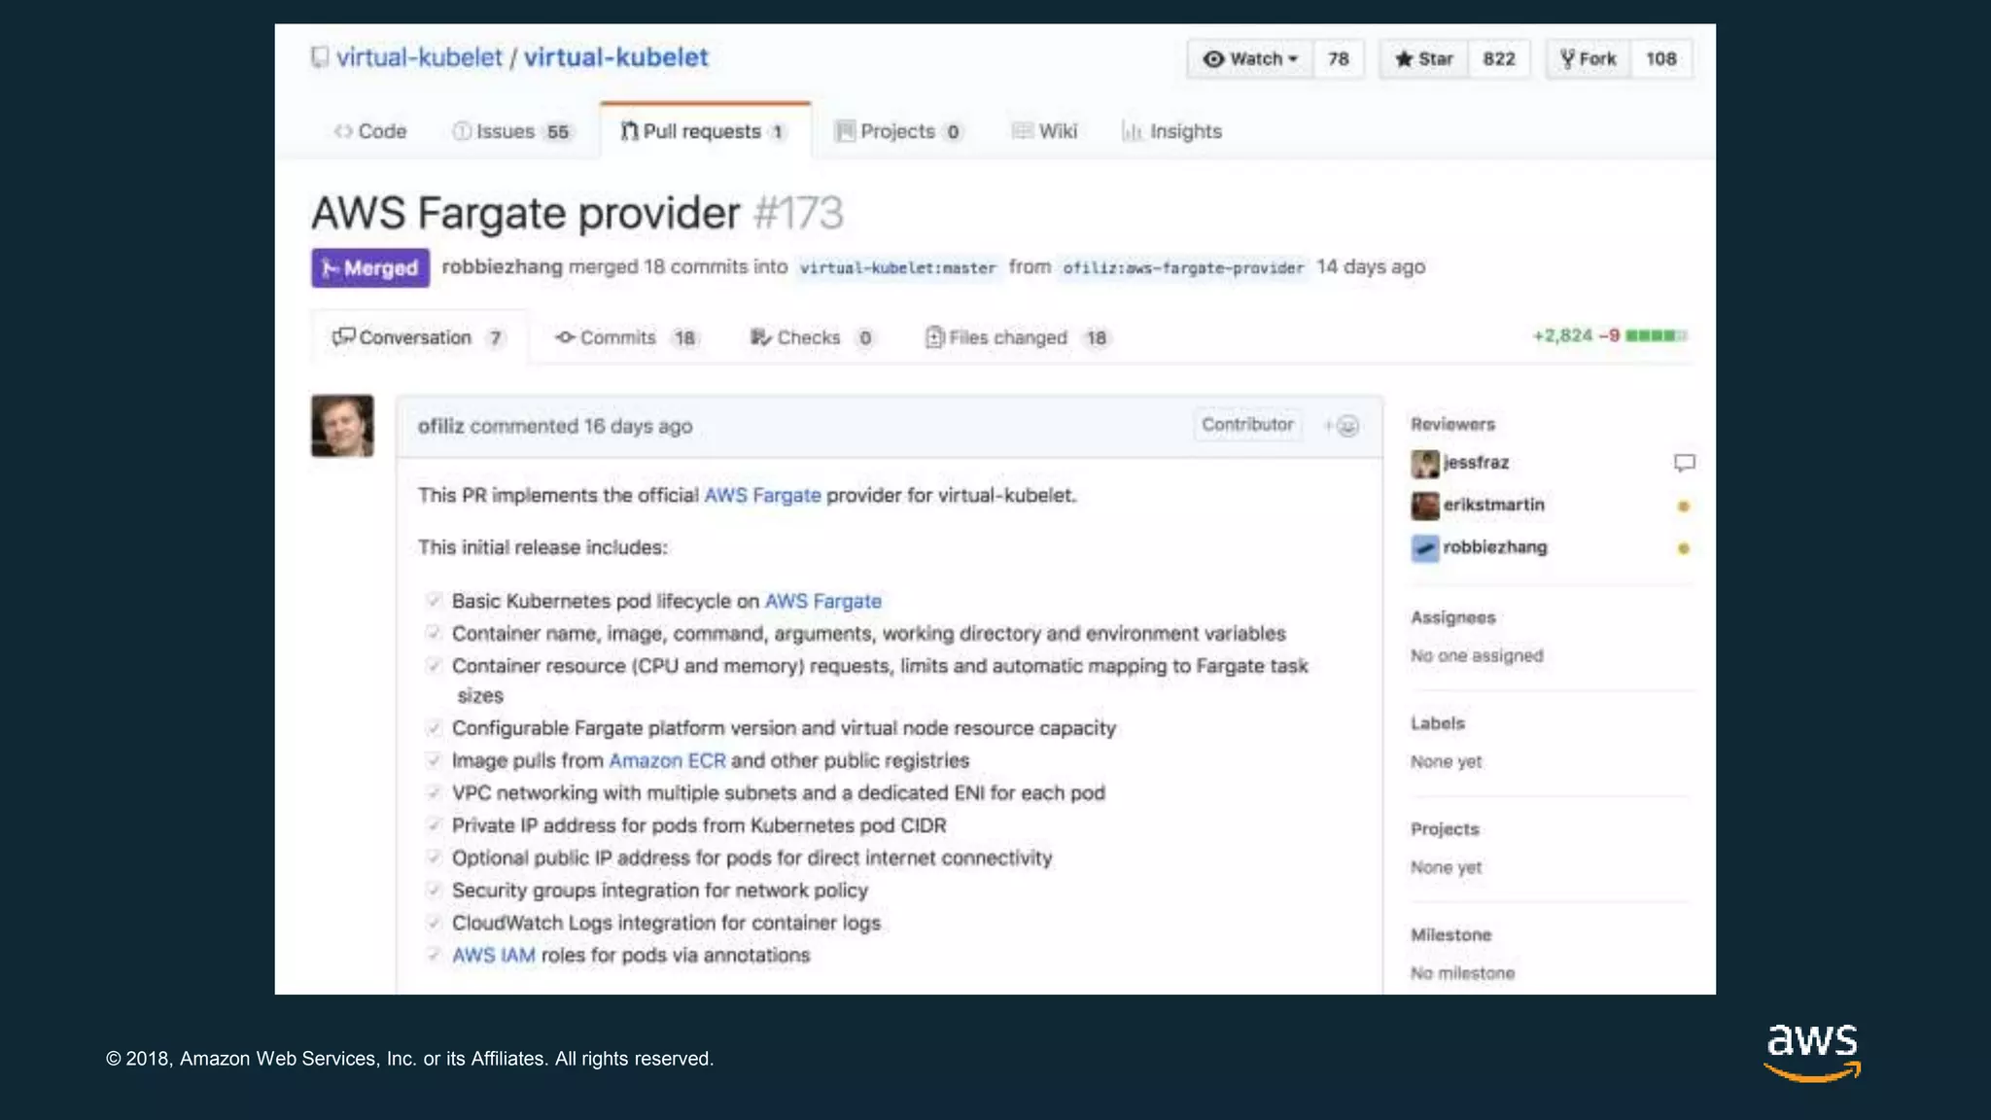1991x1120 pixels.
Task: Toggle the CloudWatch Logs integration checkbox
Action: click(434, 923)
